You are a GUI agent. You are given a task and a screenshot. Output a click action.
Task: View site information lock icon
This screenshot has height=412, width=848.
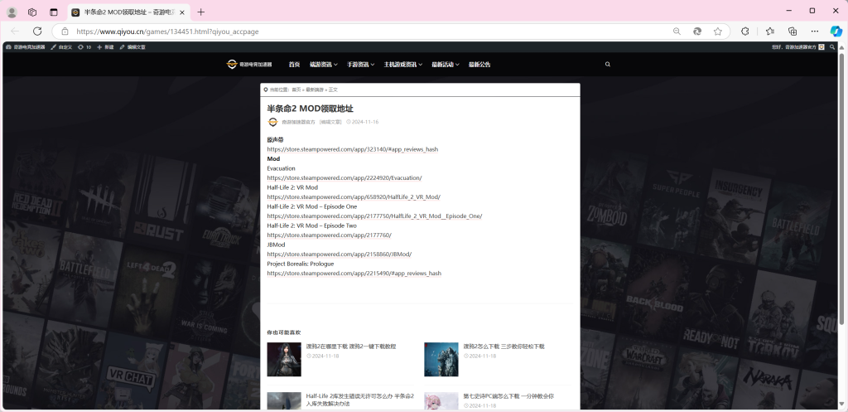tap(65, 32)
